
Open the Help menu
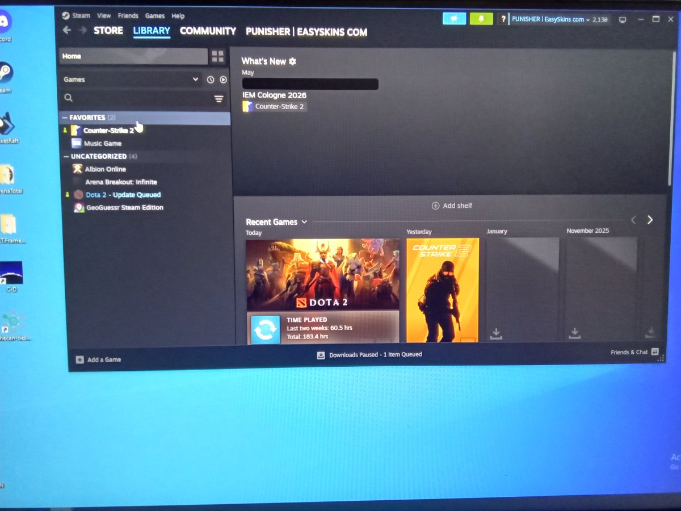(x=178, y=16)
